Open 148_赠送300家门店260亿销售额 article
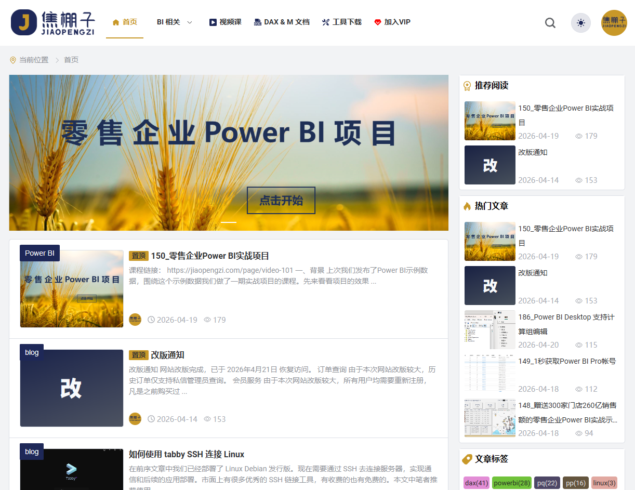Image resolution: width=635 pixels, height=490 pixels. tap(568, 413)
